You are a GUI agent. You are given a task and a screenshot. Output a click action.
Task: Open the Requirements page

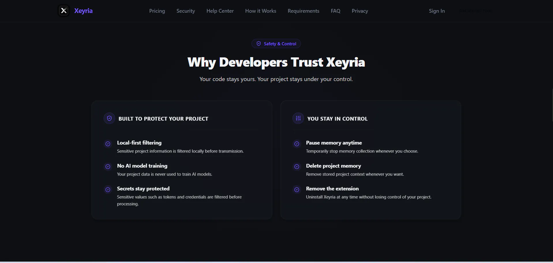pyautogui.click(x=303, y=11)
